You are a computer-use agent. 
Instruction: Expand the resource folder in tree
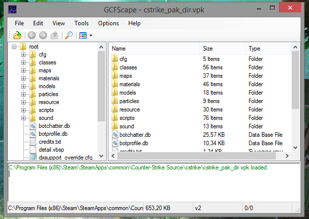(x=23, y=102)
